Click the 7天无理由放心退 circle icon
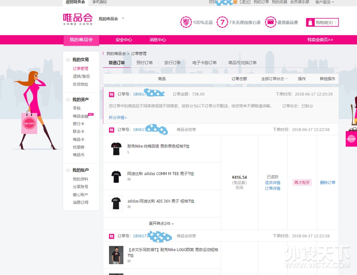 coord(222,22)
